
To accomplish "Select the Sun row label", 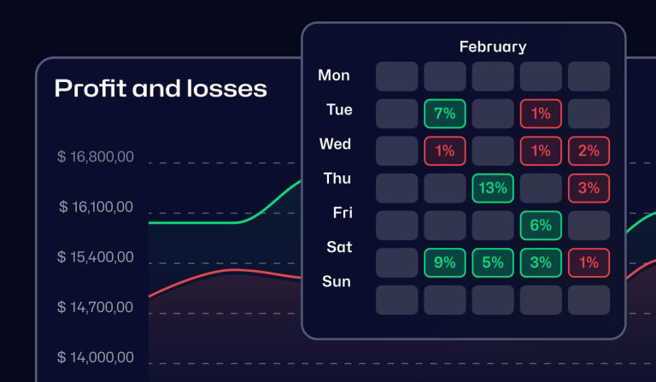I will 336,281.
